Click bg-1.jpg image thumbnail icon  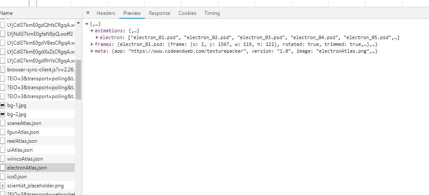pyautogui.click(x=3, y=105)
